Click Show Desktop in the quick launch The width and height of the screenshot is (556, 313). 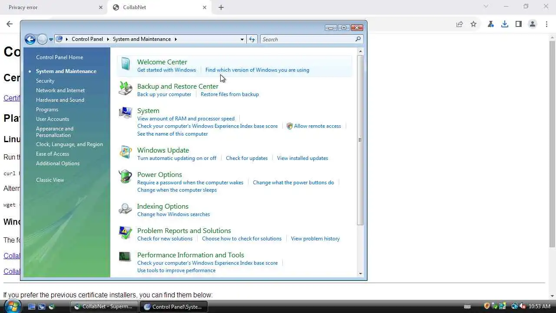32,306
